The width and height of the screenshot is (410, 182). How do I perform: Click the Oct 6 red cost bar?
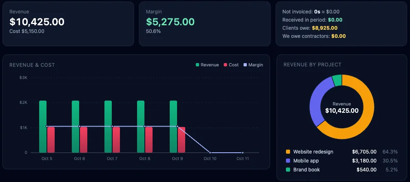(x=84, y=140)
